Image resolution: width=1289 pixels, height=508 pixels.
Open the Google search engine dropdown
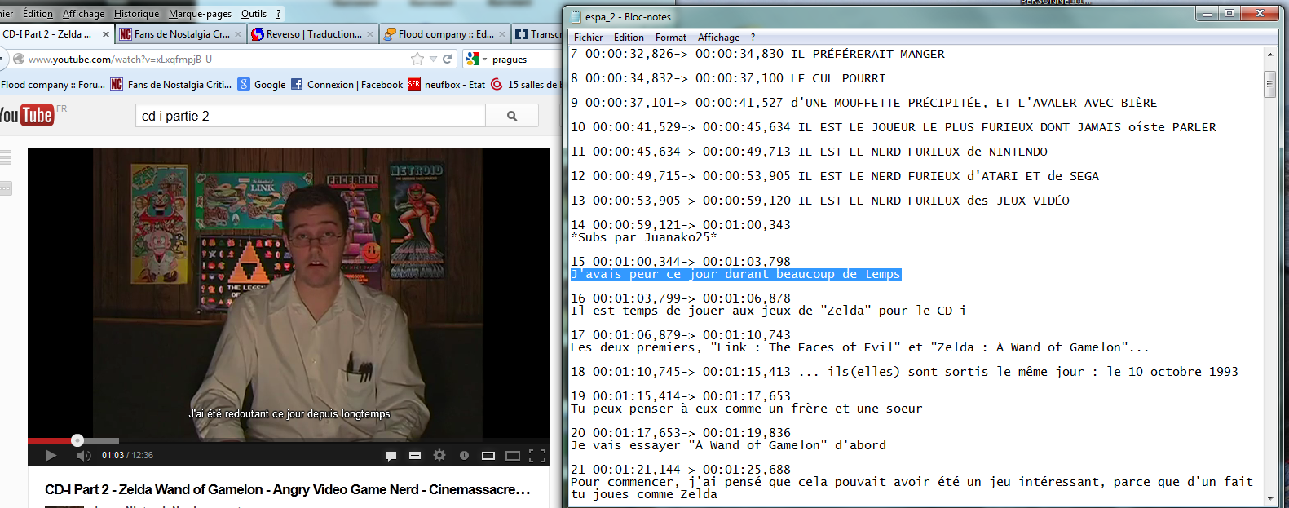click(x=476, y=59)
